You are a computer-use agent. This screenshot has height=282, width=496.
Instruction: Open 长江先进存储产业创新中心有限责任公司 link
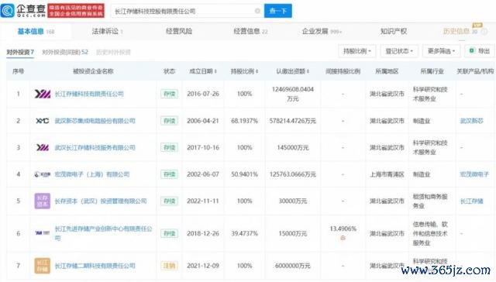point(103,233)
